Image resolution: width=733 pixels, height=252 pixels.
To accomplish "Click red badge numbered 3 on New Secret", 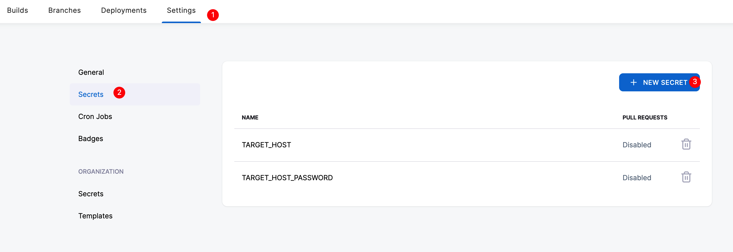I will 695,82.
